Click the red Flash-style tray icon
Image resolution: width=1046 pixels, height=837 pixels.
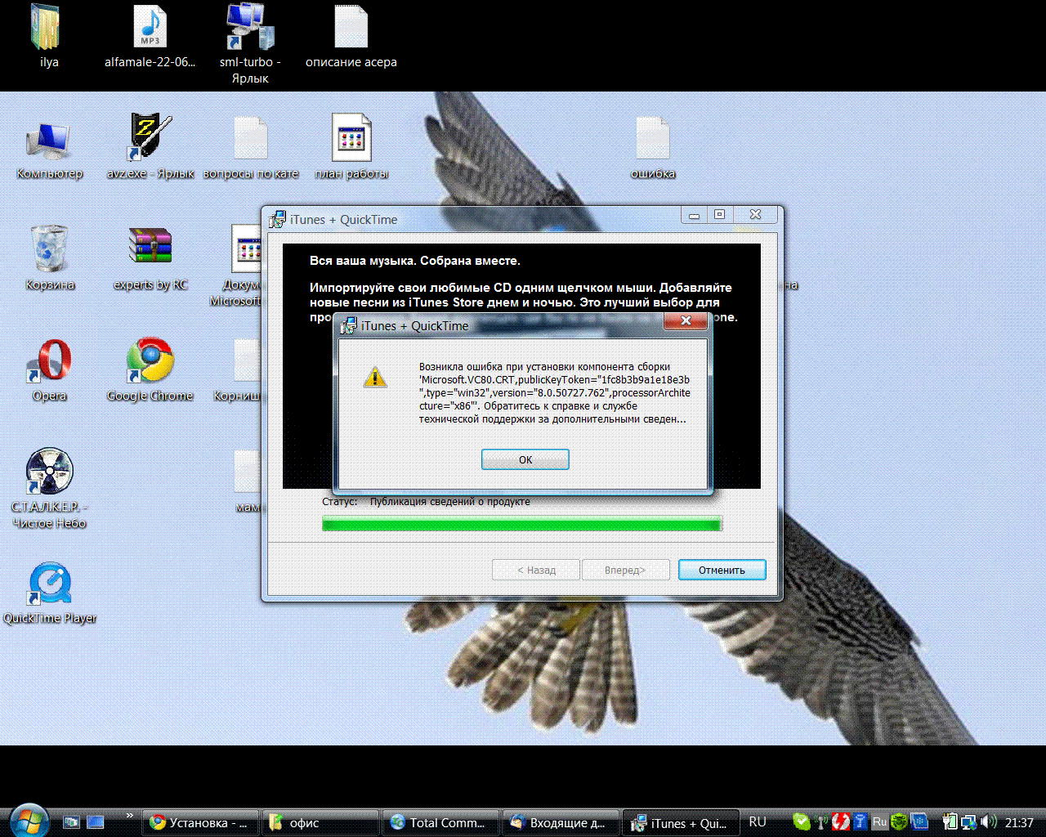click(840, 821)
